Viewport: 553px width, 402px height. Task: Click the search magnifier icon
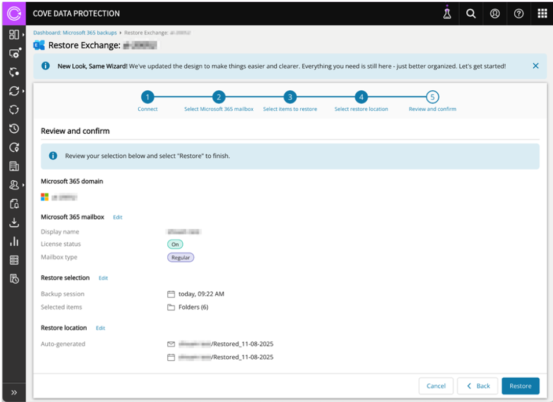click(471, 13)
